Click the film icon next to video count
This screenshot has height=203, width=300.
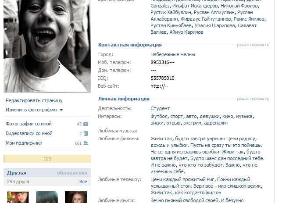86,133
